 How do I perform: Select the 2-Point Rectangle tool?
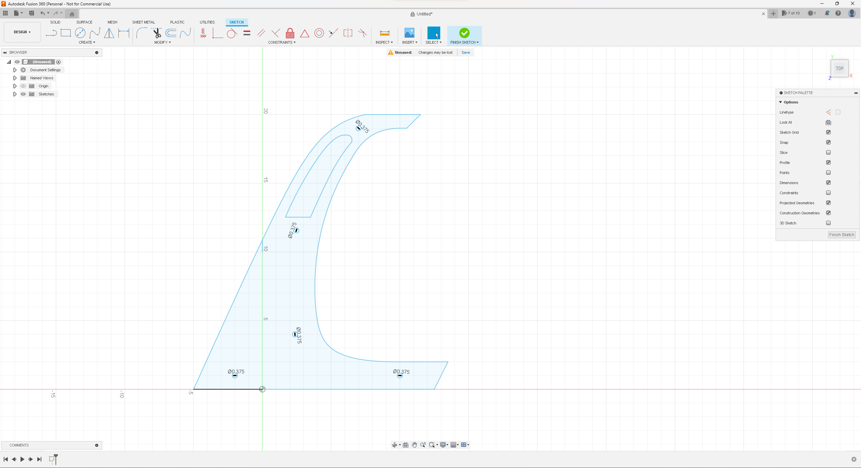coord(66,33)
